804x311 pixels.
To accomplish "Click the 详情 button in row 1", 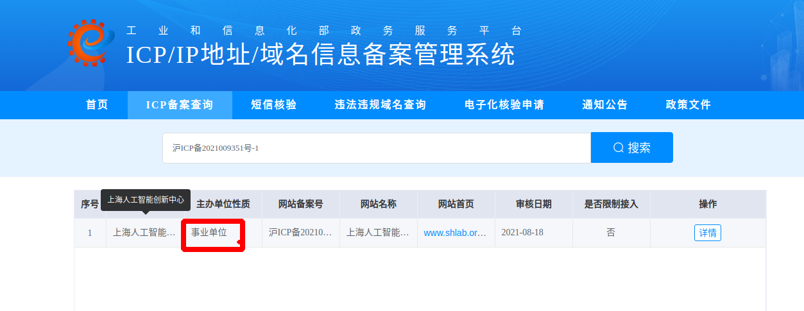I will point(708,233).
